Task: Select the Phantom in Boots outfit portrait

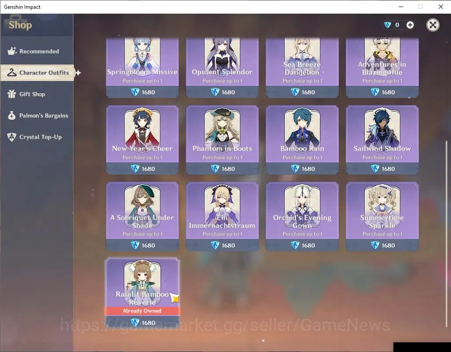Action: (x=222, y=130)
